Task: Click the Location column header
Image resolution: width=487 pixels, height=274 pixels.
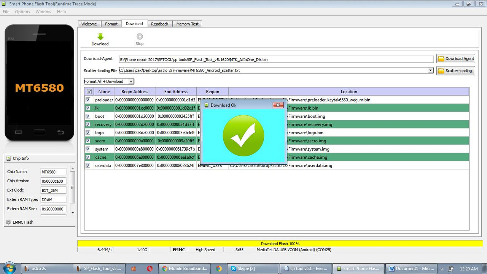Action: (x=349, y=92)
